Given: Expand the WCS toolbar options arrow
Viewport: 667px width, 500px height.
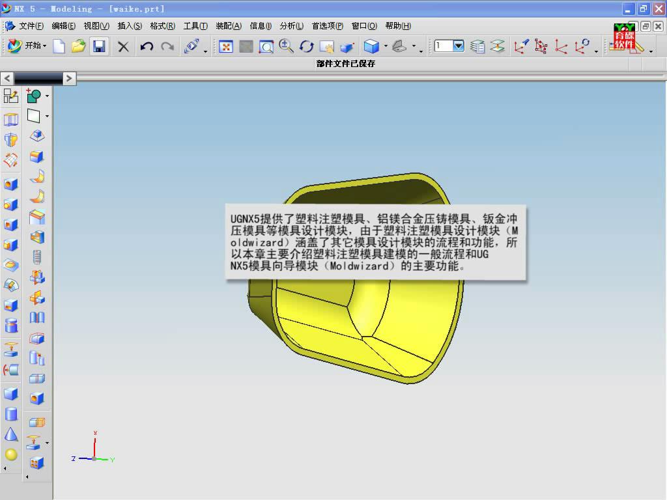Looking at the screenshot, I should coord(597,51).
